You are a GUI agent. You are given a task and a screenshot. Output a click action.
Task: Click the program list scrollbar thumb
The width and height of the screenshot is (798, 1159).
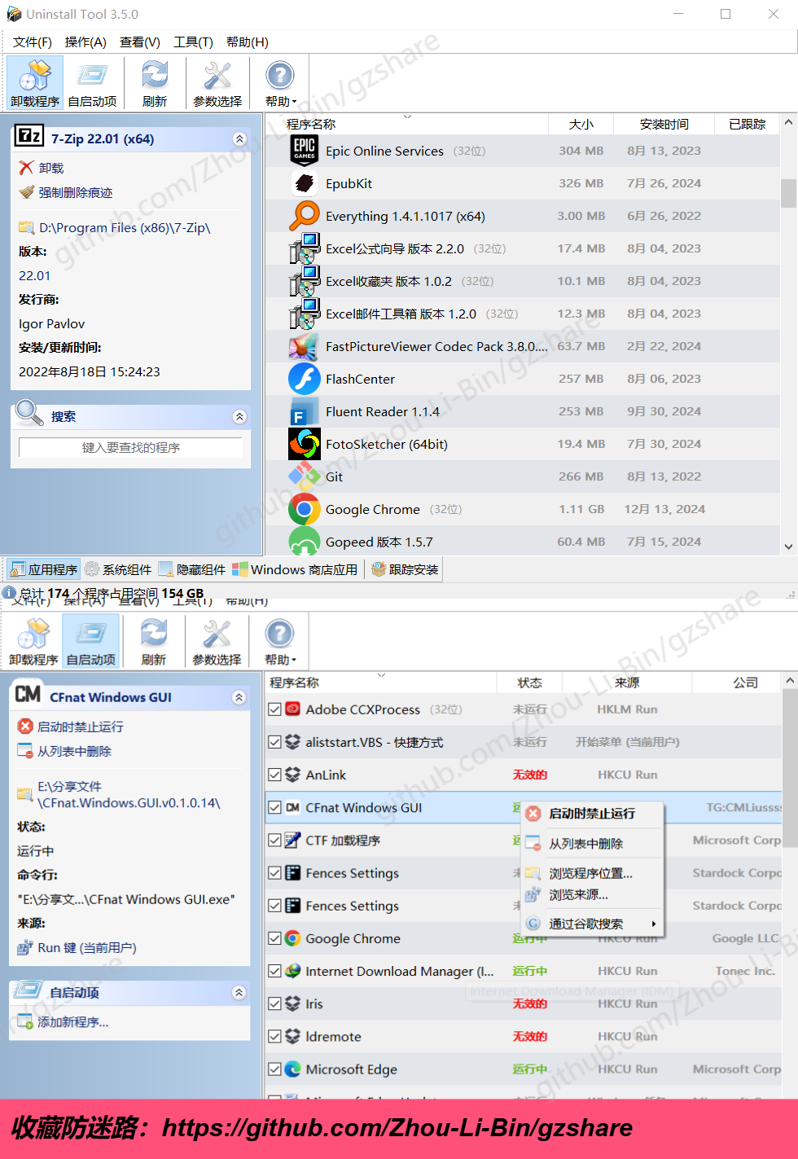788,194
